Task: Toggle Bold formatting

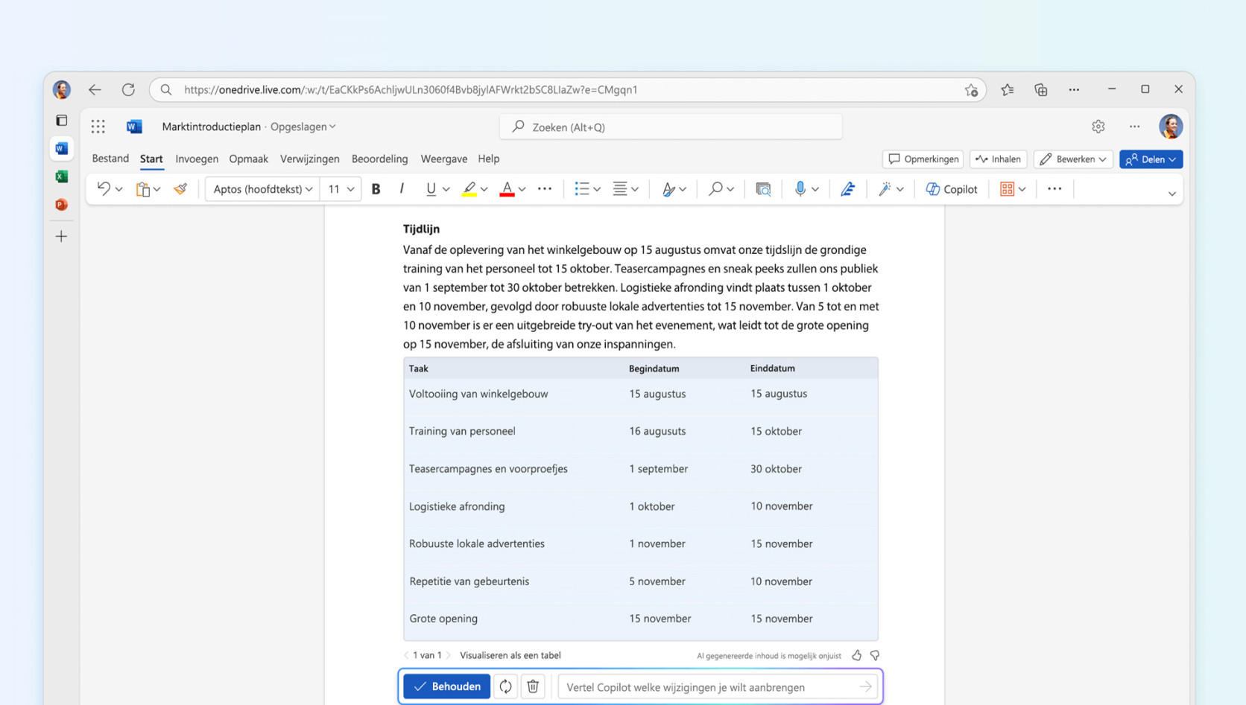Action: pos(376,189)
